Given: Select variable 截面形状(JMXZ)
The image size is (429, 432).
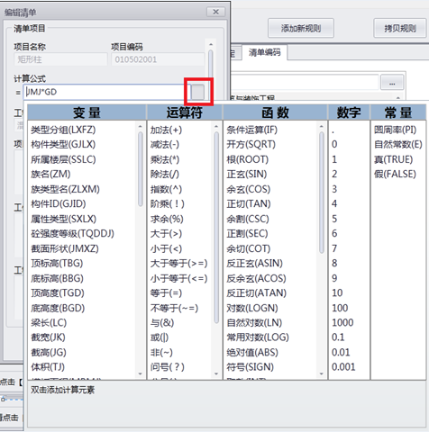Looking at the screenshot, I should coord(65,248).
